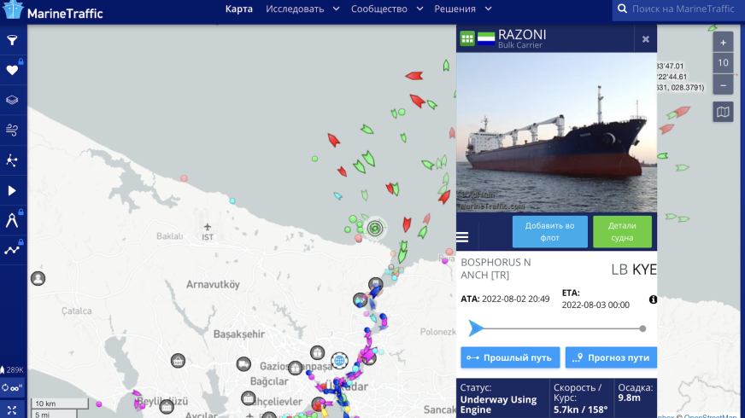Expand the Решения dropdown menu

(463, 9)
